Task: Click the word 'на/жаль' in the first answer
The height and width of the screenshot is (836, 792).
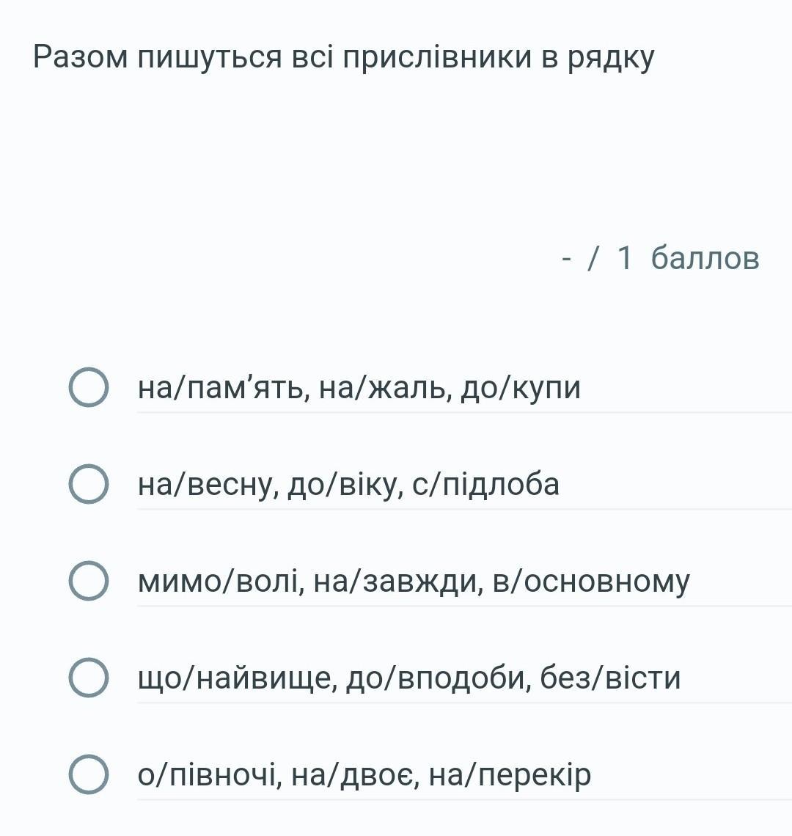Action: pos(381,386)
